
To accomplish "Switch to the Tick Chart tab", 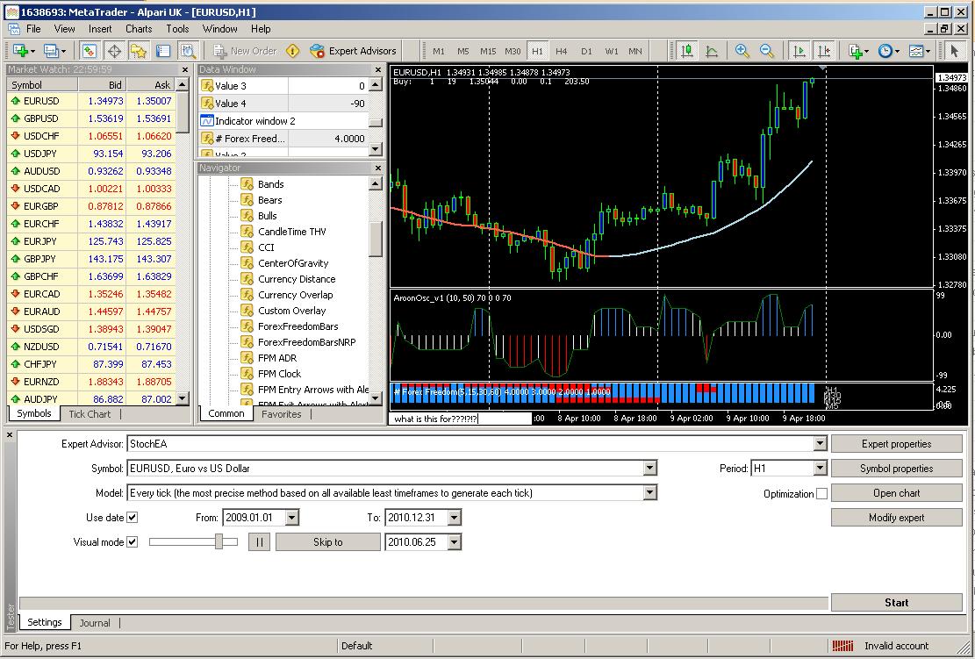I will 90,414.
